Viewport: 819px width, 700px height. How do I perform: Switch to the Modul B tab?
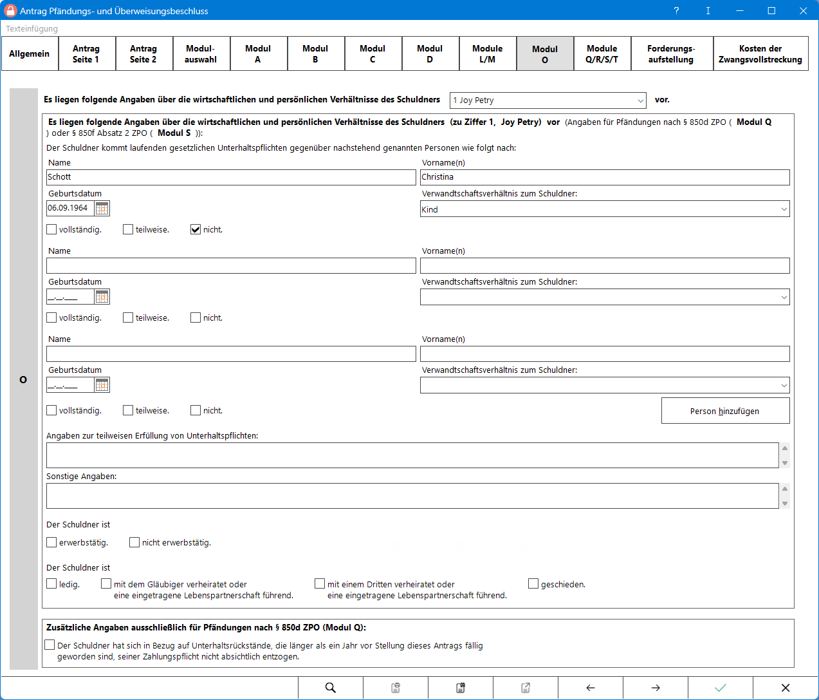tap(315, 53)
